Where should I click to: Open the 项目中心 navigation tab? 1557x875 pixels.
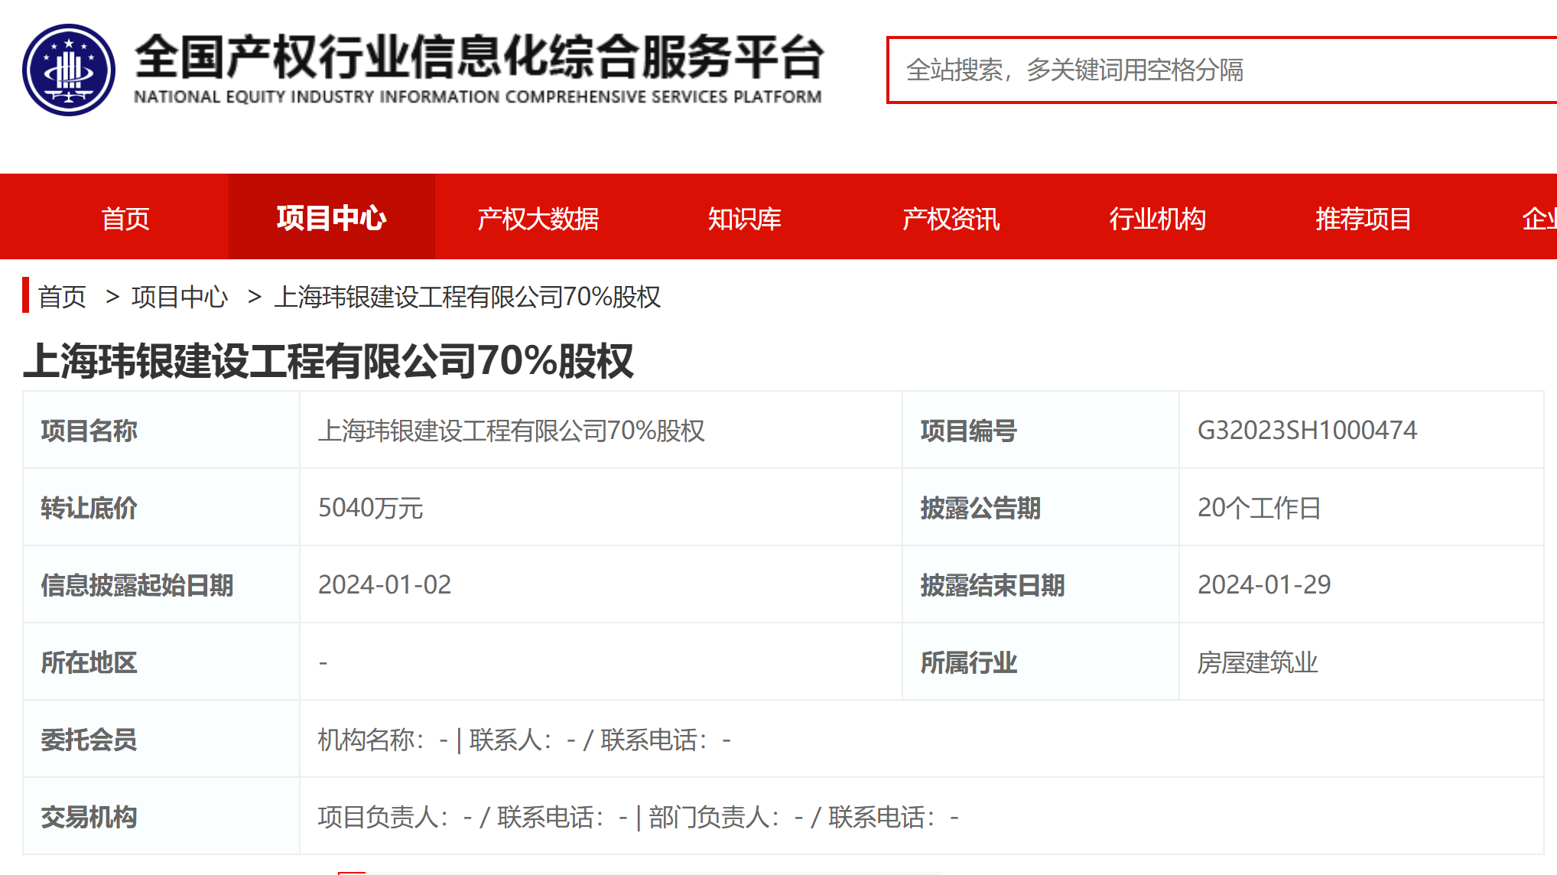click(x=331, y=219)
